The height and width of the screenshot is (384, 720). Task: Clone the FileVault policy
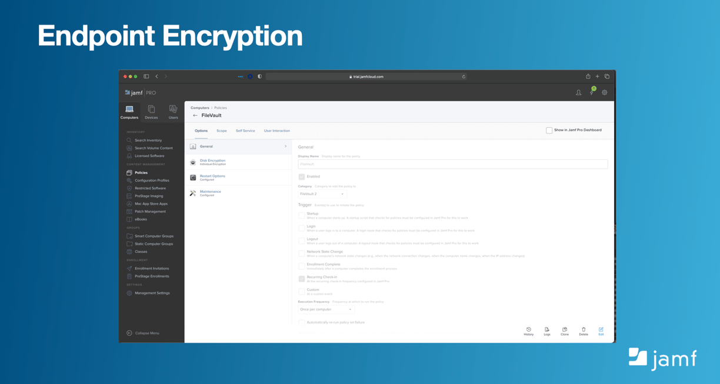coord(565,332)
